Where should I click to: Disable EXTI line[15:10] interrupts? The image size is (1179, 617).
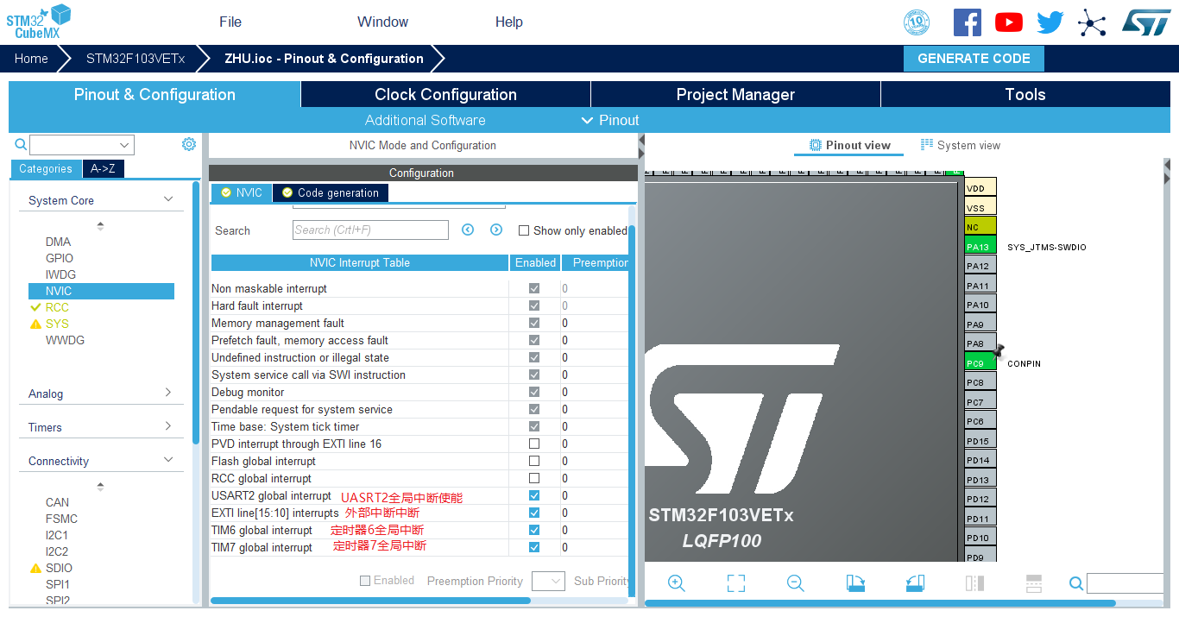point(534,513)
